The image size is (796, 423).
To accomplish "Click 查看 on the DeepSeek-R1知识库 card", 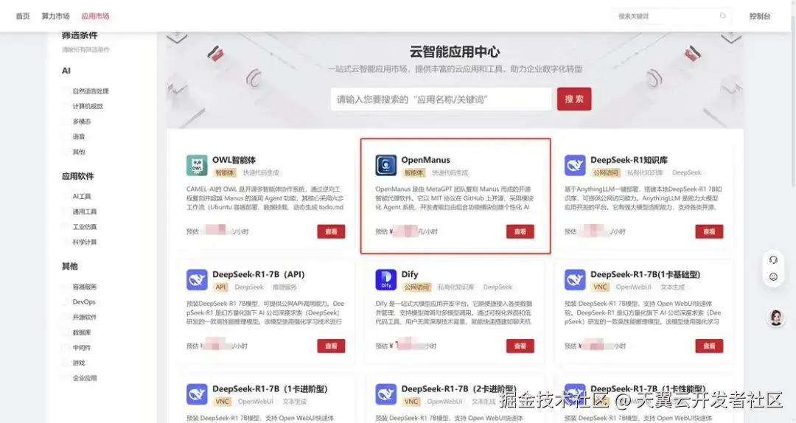I will pos(709,231).
